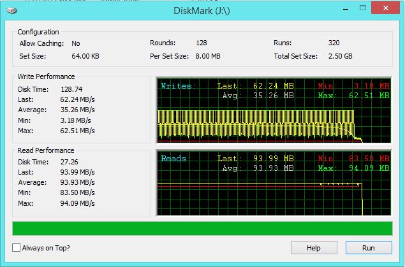Screen dimensions: 405x267
Task: Select read Disk Time value 27.26
Action: pos(70,162)
